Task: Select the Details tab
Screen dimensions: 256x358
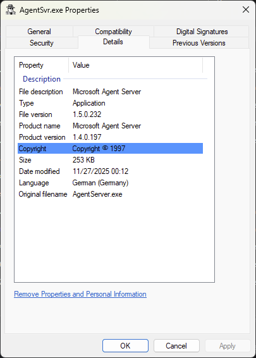Action: point(113,42)
